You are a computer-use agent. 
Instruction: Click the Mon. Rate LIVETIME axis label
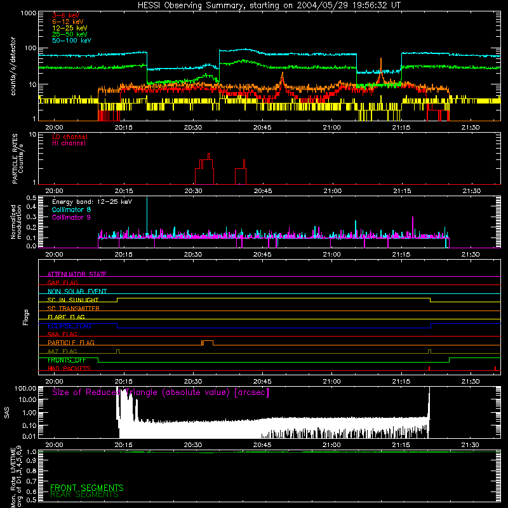click(16, 476)
